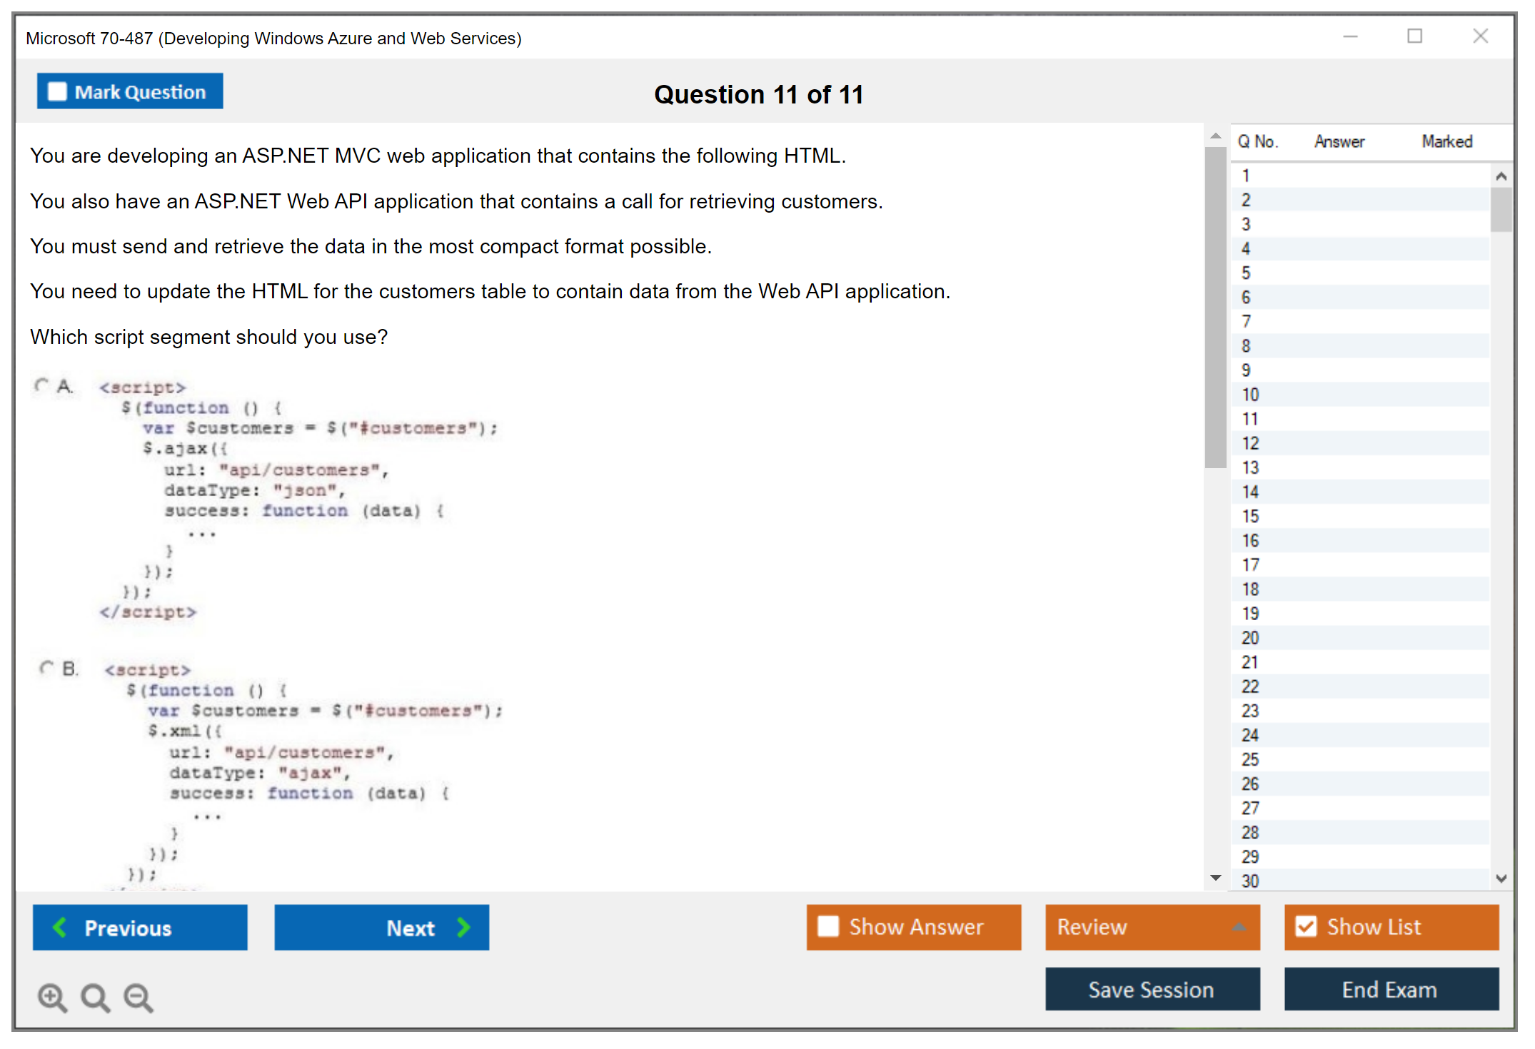The image size is (1535, 1049).
Task: Click the Save Session button
Action: (1152, 990)
